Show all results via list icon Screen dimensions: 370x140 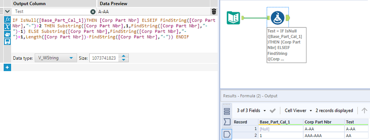point(227,111)
